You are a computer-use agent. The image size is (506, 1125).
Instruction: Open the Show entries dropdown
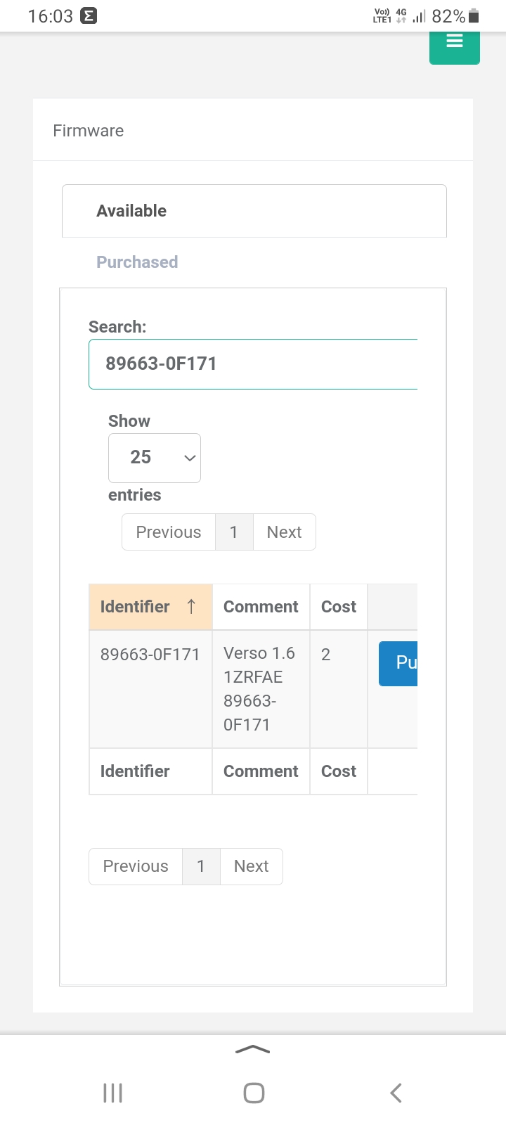point(155,458)
